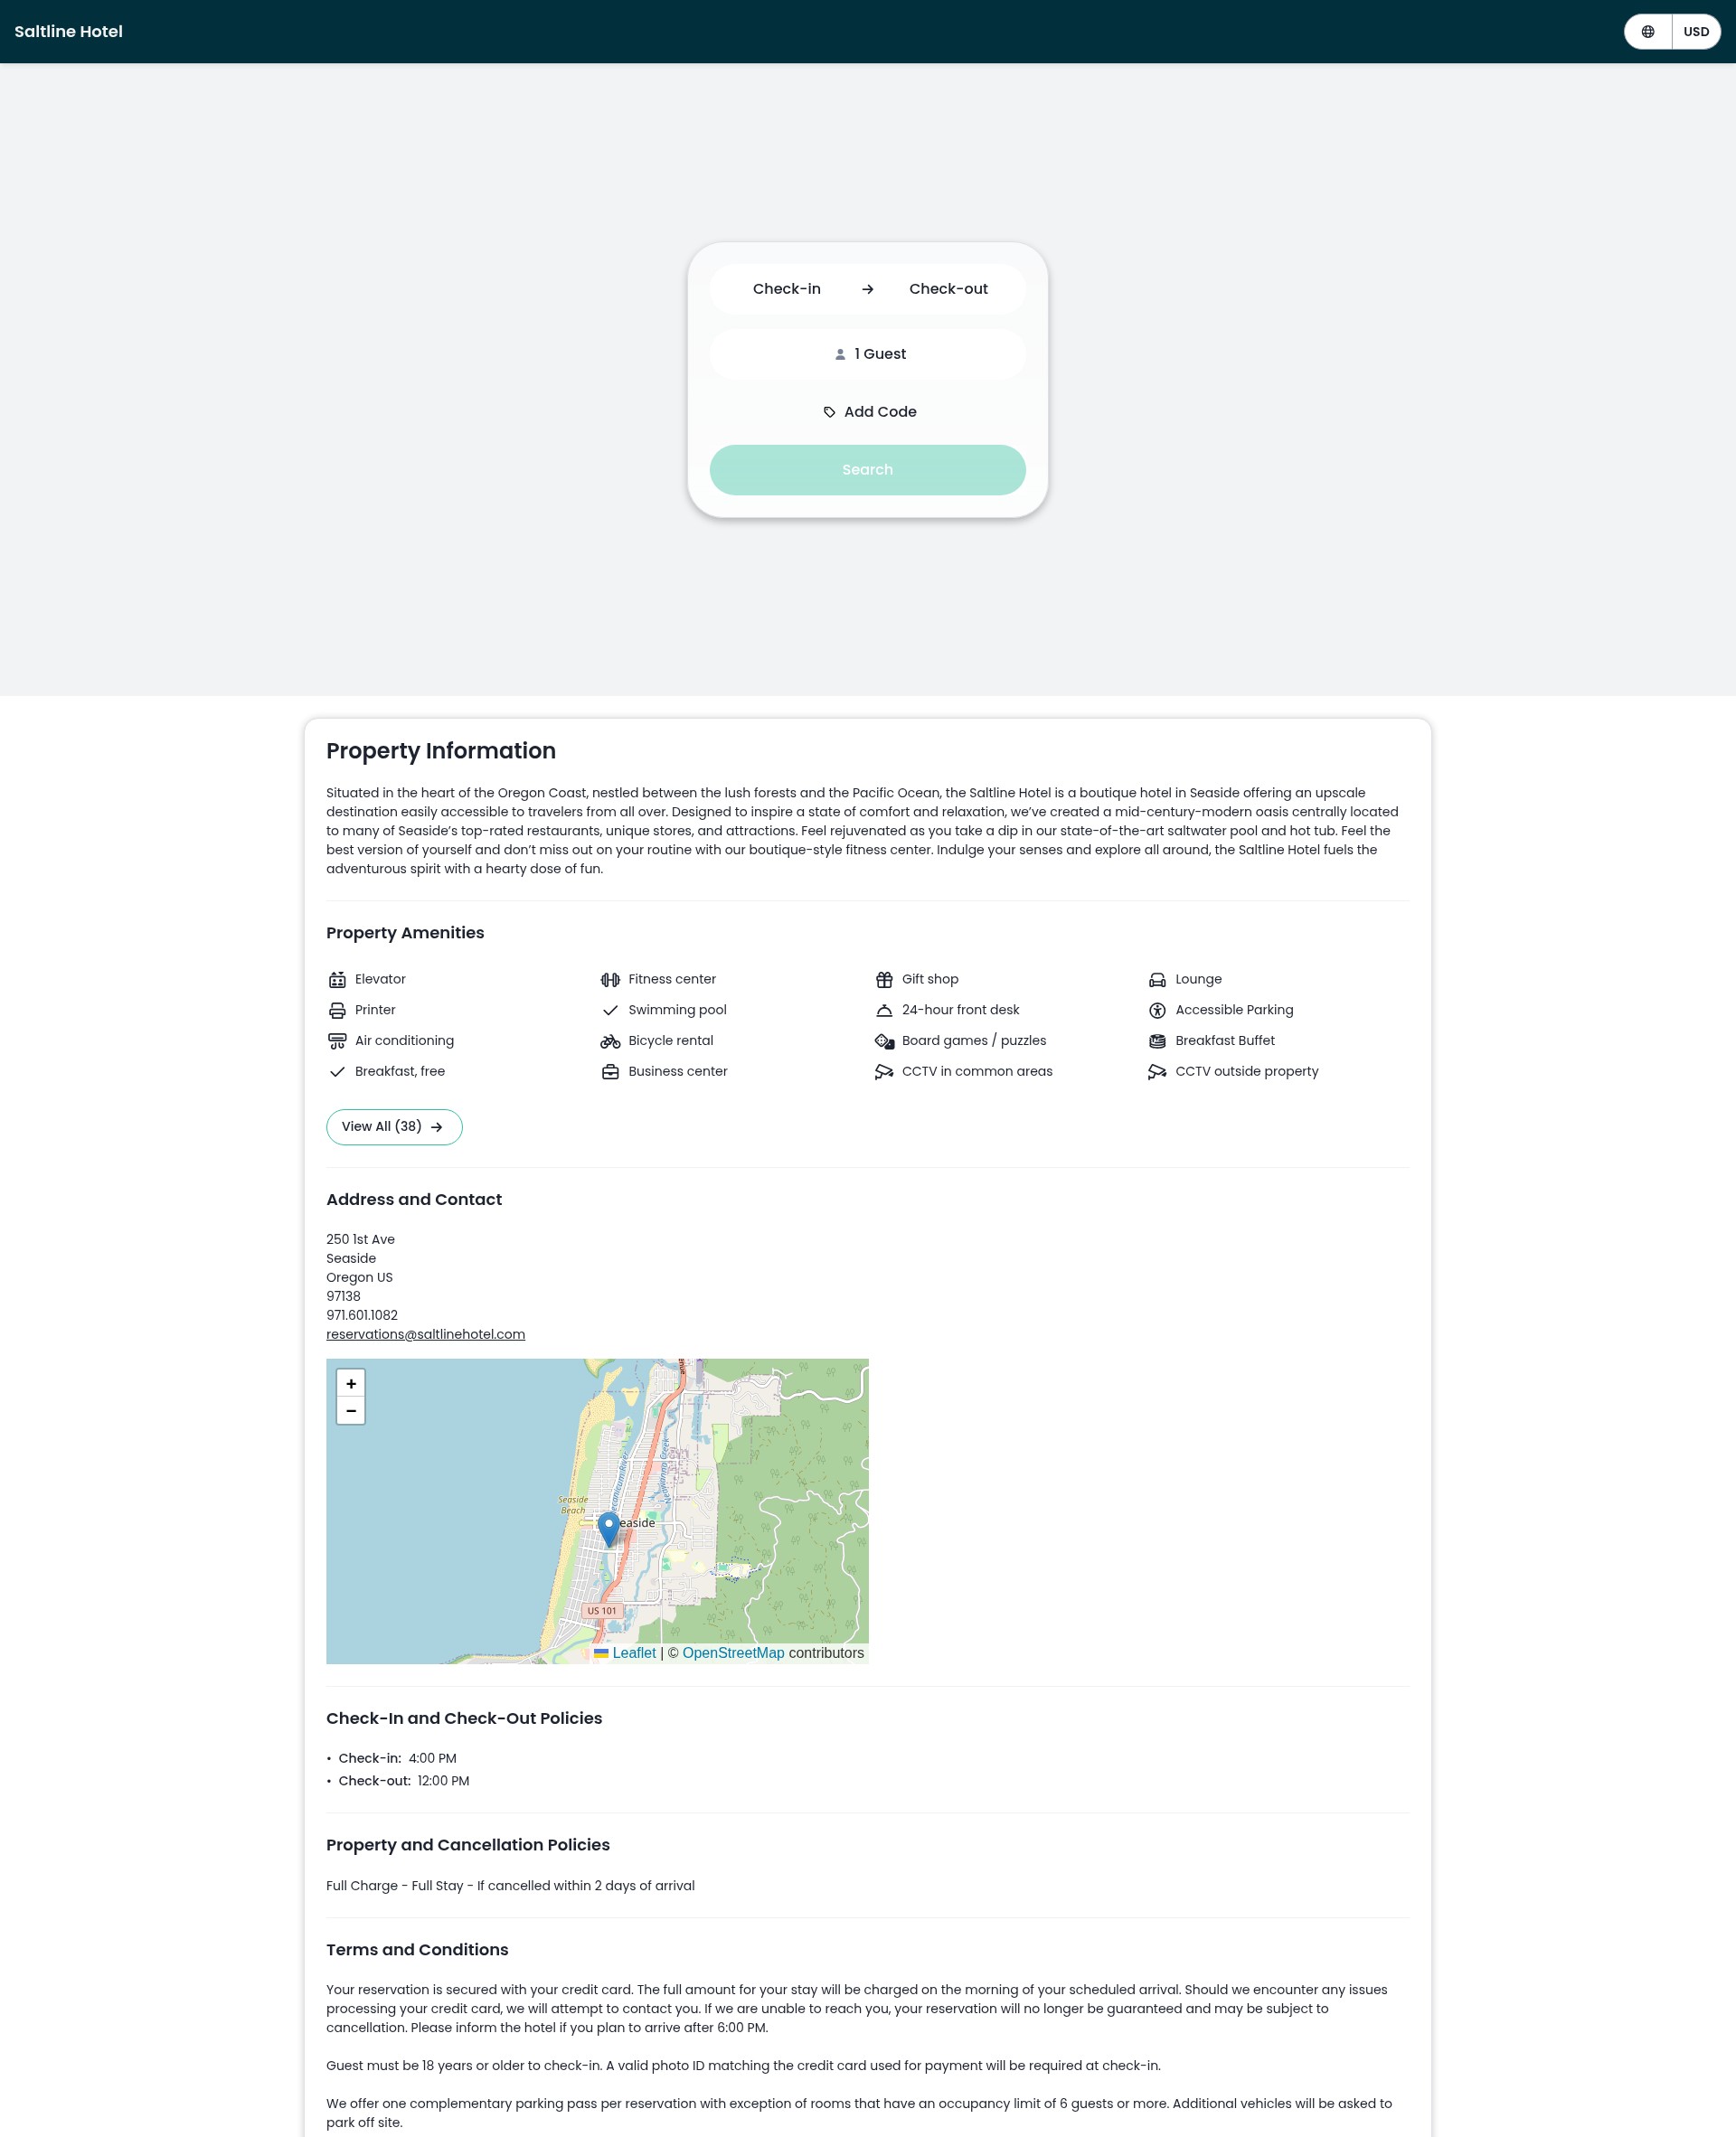
Task: Click the phone number 971.601.1082
Action: (x=362, y=1315)
